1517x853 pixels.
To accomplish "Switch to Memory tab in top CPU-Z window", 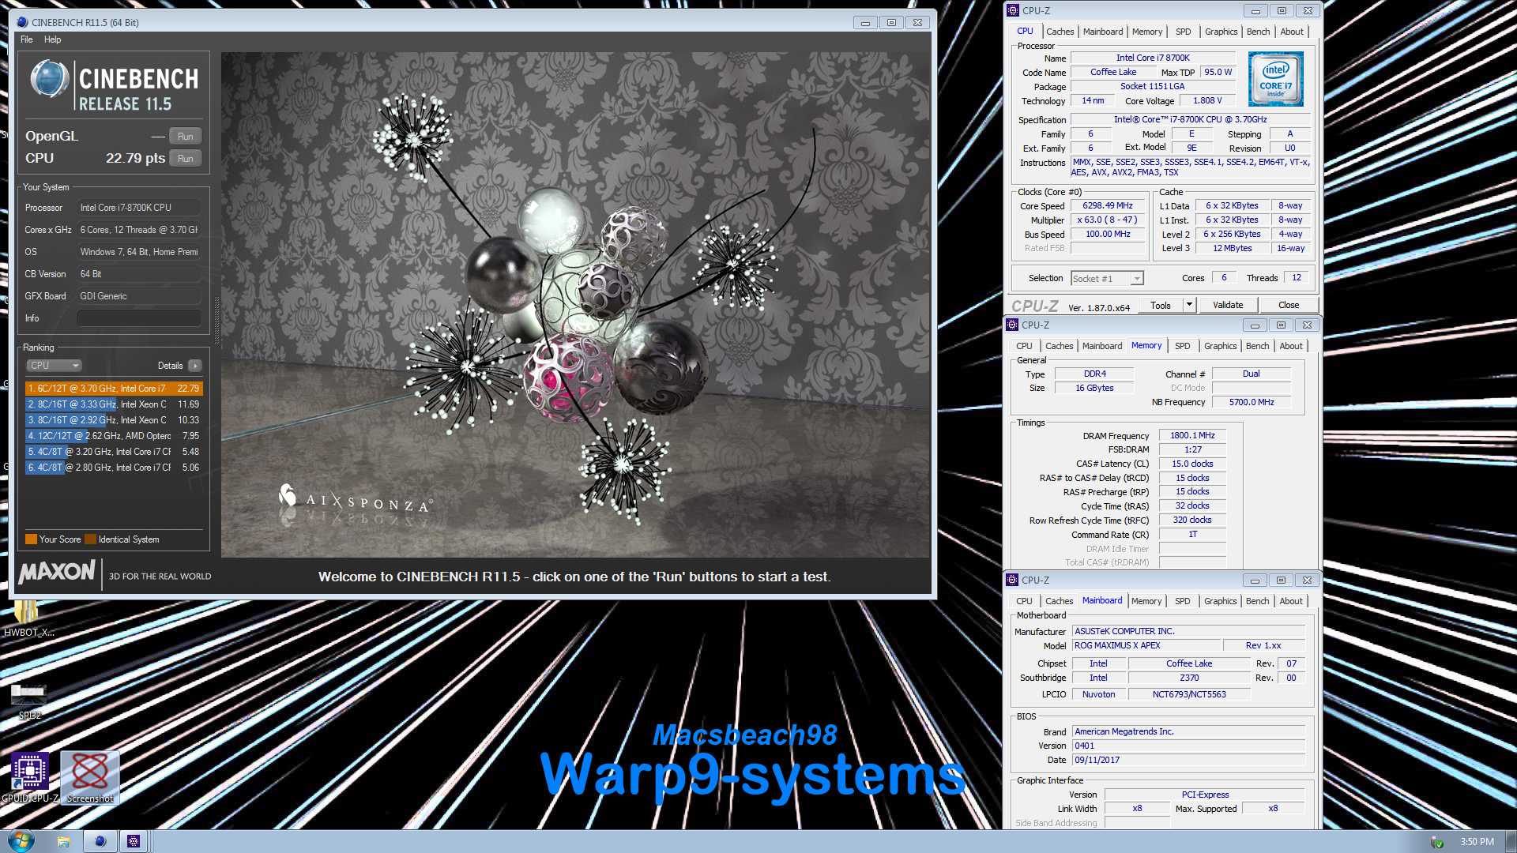I will pyautogui.click(x=1147, y=32).
